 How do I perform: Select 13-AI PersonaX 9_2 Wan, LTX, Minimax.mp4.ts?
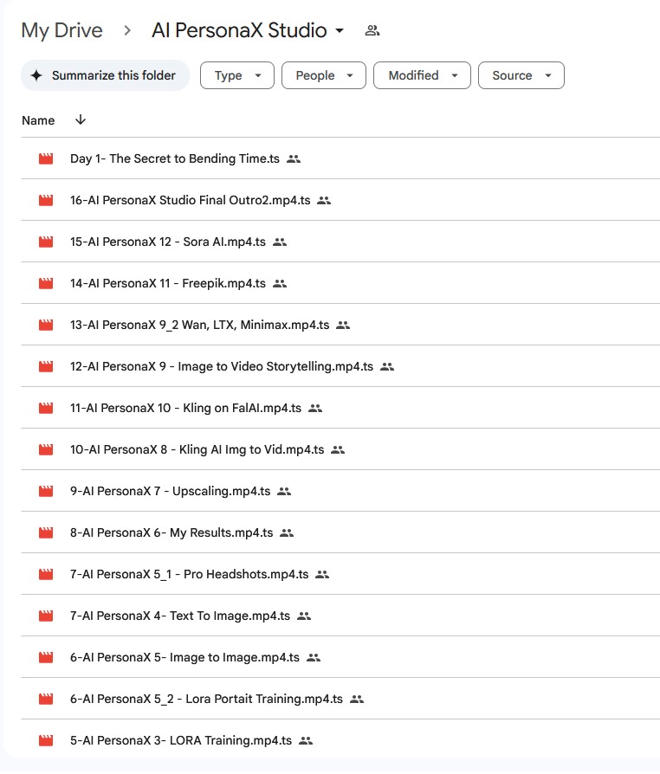coord(340,325)
